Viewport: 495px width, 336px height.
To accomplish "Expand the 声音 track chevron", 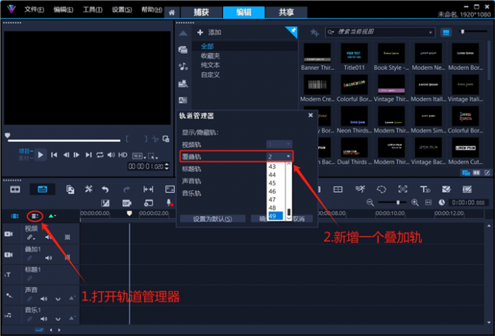I will coord(58,299).
